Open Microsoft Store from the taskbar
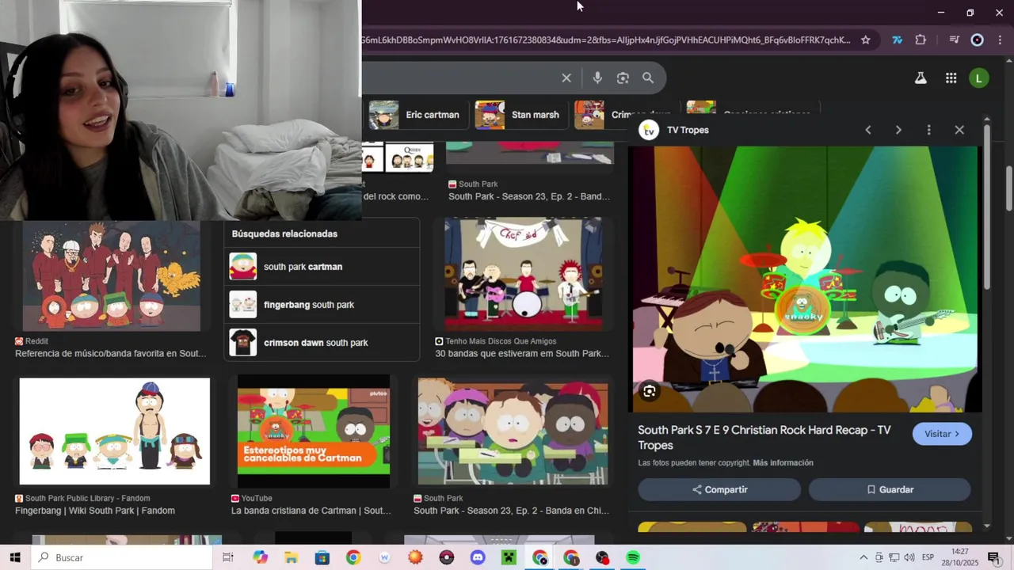 click(x=322, y=557)
